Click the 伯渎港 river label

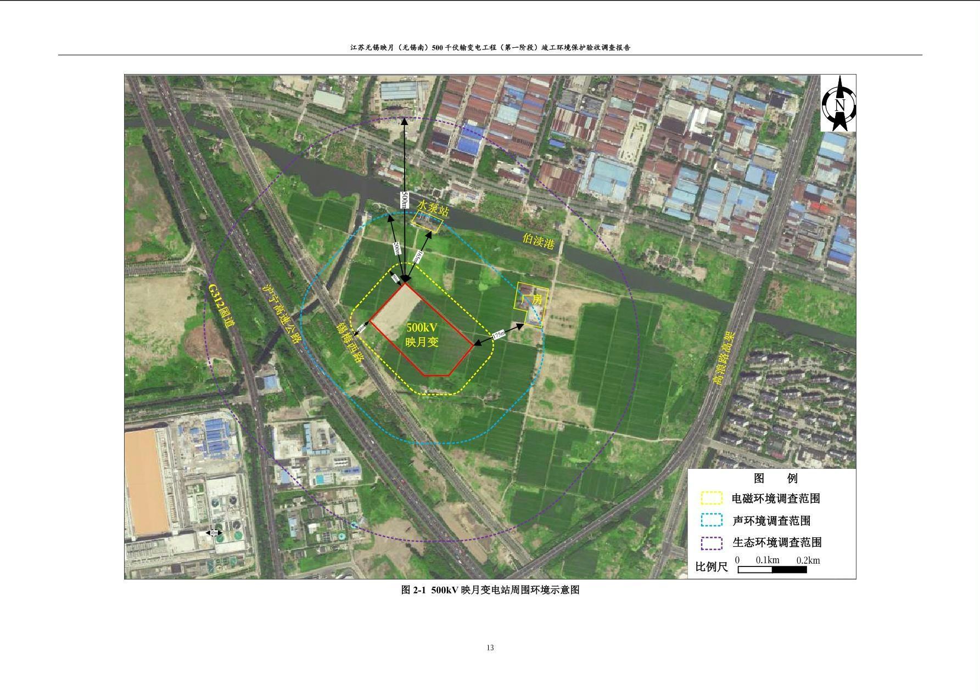pos(539,240)
